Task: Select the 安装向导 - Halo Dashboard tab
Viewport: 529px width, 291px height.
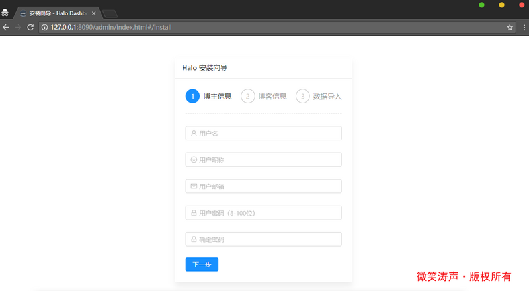Action: coord(58,13)
